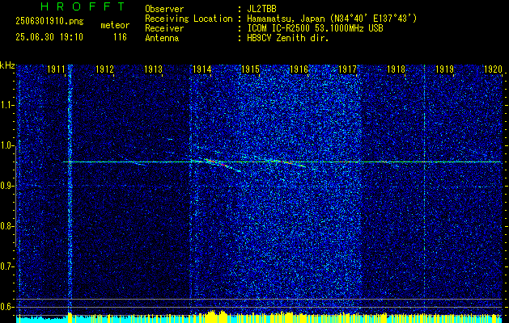Click the 0.6 frequency axis label

coord(6,307)
